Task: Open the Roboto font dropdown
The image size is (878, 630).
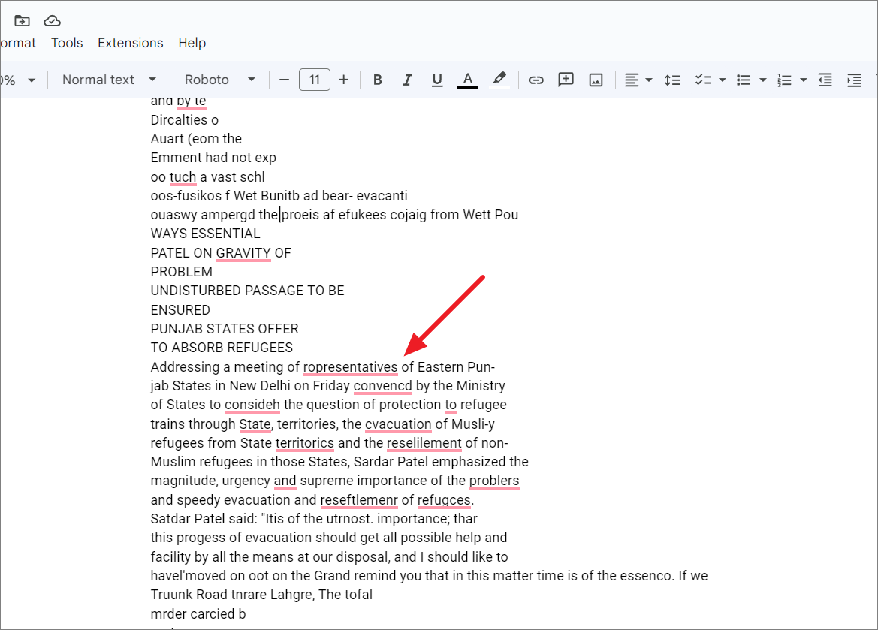Action: (218, 79)
